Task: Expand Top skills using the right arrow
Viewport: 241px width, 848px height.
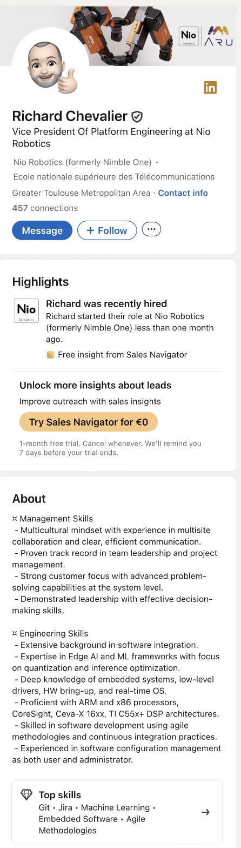Action: click(205, 812)
